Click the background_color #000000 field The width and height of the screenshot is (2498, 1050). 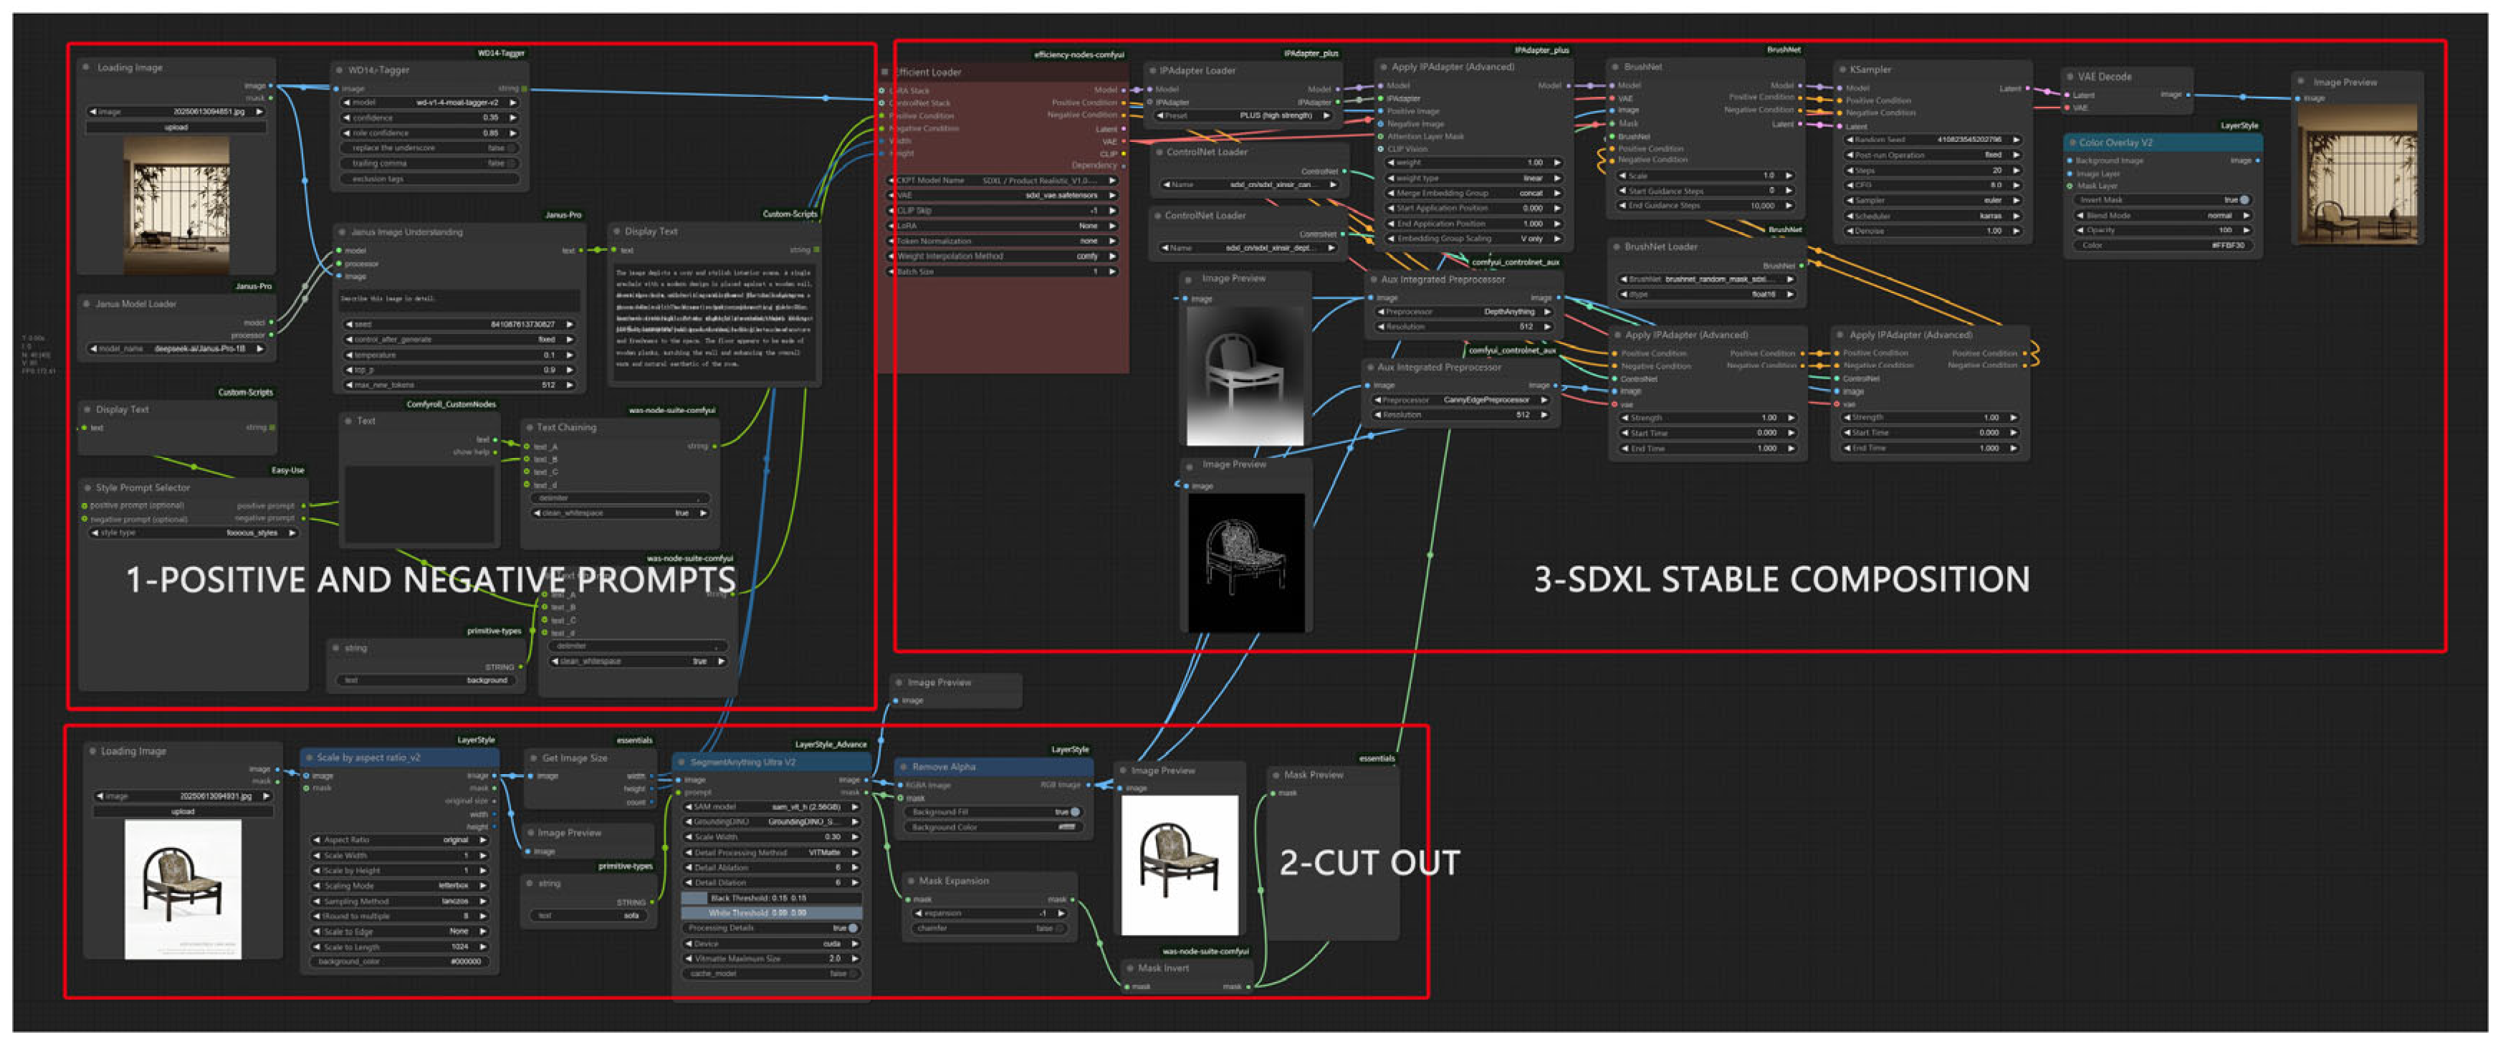click(400, 962)
